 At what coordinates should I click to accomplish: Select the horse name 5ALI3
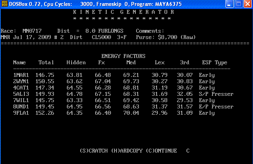pos(21,94)
